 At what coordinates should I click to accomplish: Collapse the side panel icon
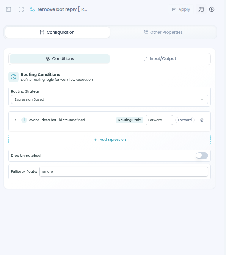(x=9, y=9)
